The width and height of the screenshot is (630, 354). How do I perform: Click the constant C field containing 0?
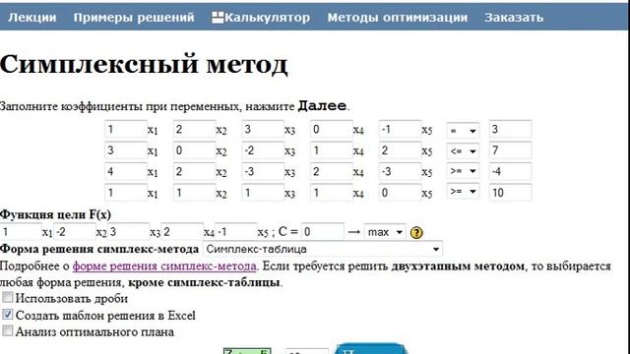tap(323, 232)
